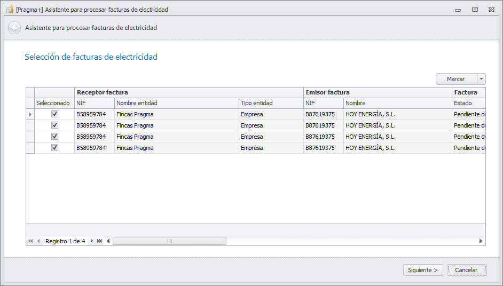Click the Tipo entidad column header

click(271, 103)
